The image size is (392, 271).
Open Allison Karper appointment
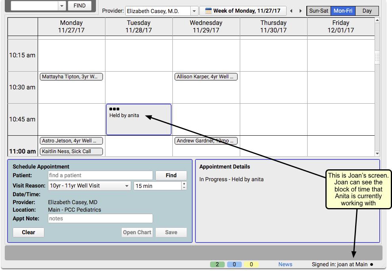pos(206,77)
